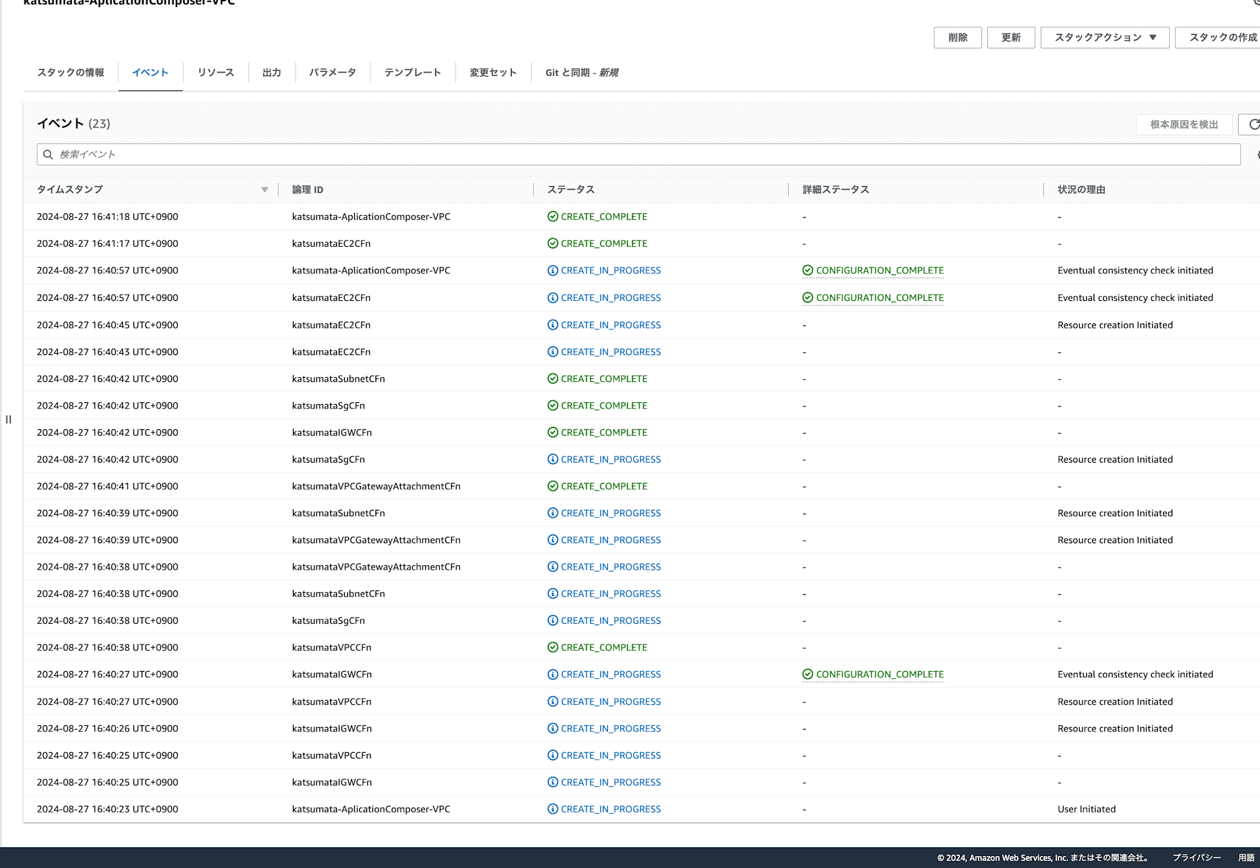Viewport: 1260px width, 868px height.
Task: Switch to the スタックの情報 tab
Action: point(71,72)
